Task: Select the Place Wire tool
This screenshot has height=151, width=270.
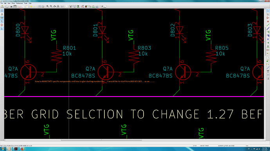Action: (268, 25)
